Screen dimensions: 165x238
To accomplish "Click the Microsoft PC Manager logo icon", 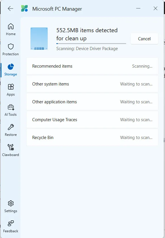I will (x=24, y=9).
